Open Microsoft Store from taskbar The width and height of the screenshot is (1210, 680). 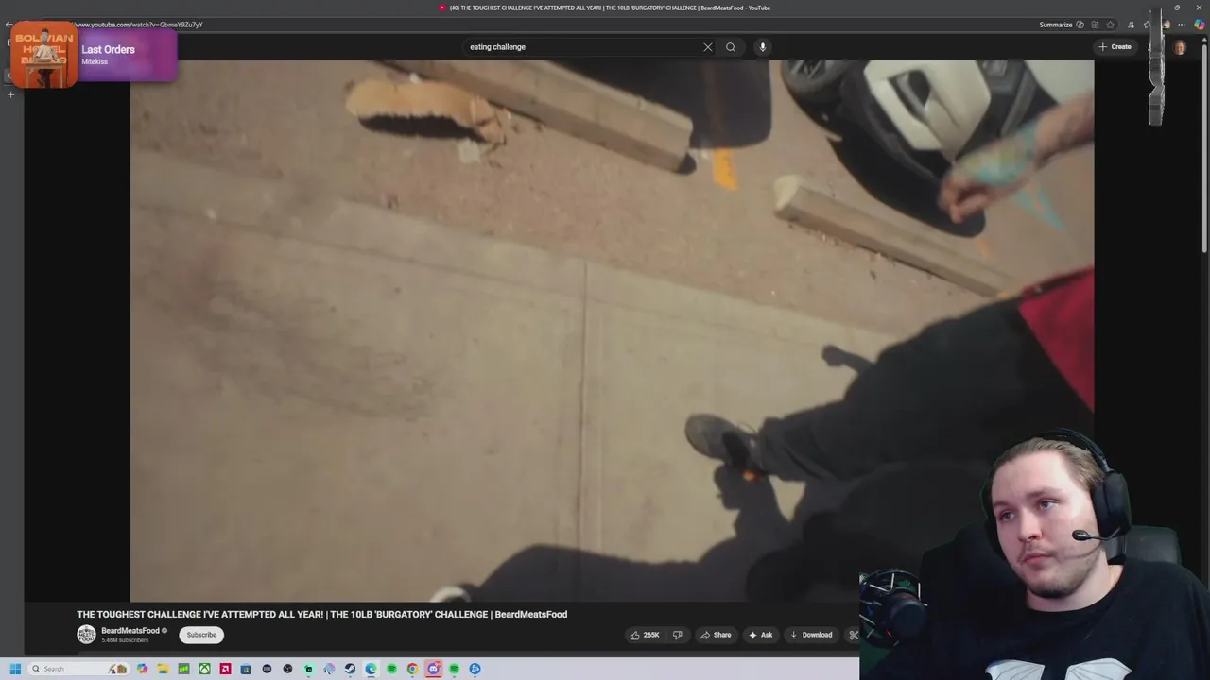(246, 669)
